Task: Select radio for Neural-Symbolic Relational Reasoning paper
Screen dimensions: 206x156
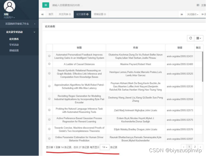Action: pyautogui.click(x=49, y=73)
